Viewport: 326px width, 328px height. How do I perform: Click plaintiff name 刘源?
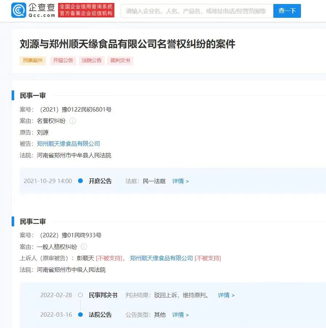pos(43,133)
